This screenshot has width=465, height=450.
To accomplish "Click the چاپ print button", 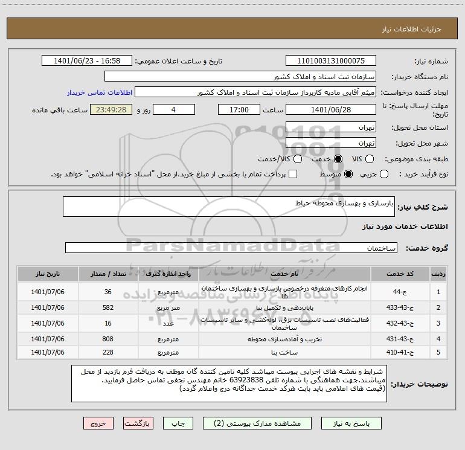I will pos(178,423).
